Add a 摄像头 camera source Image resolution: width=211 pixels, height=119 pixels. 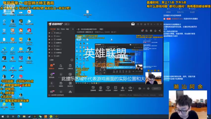(100, 89)
